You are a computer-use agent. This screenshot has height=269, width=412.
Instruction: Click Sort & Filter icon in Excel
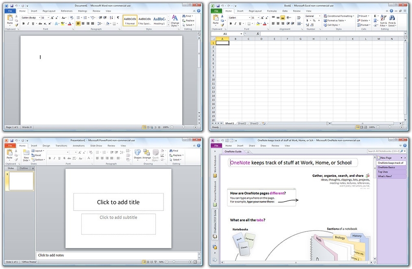click(x=384, y=21)
